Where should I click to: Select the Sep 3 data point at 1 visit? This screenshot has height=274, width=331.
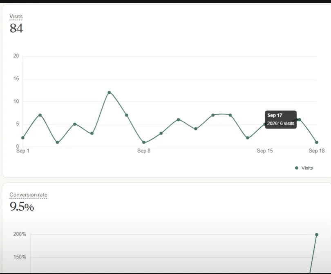(x=58, y=142)
